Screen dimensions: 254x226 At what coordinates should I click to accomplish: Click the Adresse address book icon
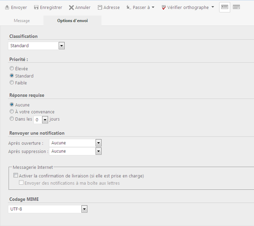pos(100,8)
